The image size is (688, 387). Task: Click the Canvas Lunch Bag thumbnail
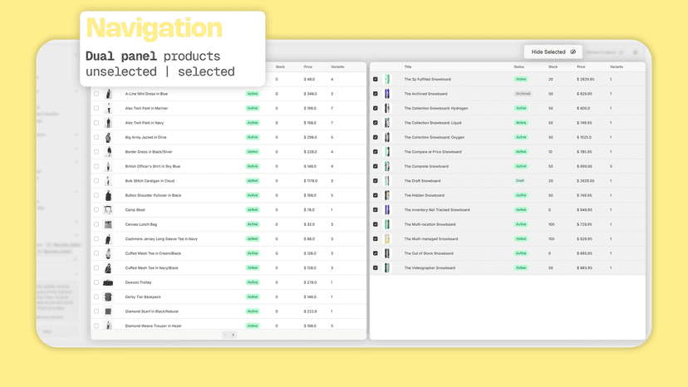(x=108, y=224)
